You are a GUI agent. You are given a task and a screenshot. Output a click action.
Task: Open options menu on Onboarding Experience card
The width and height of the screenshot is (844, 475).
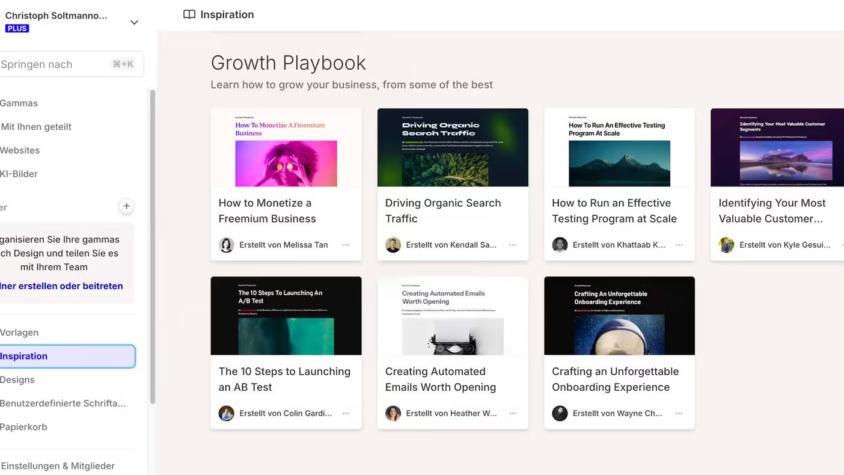point(679,413)
